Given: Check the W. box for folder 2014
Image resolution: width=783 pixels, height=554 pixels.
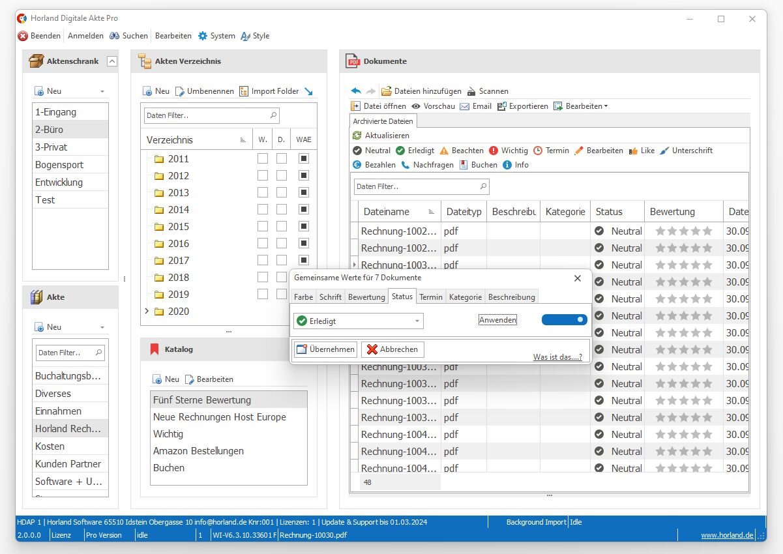Looking at the screenshot, I should coord(262,209).
